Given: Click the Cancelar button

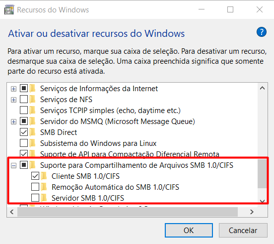Looking at the screenshot, I should pos(243,231).
